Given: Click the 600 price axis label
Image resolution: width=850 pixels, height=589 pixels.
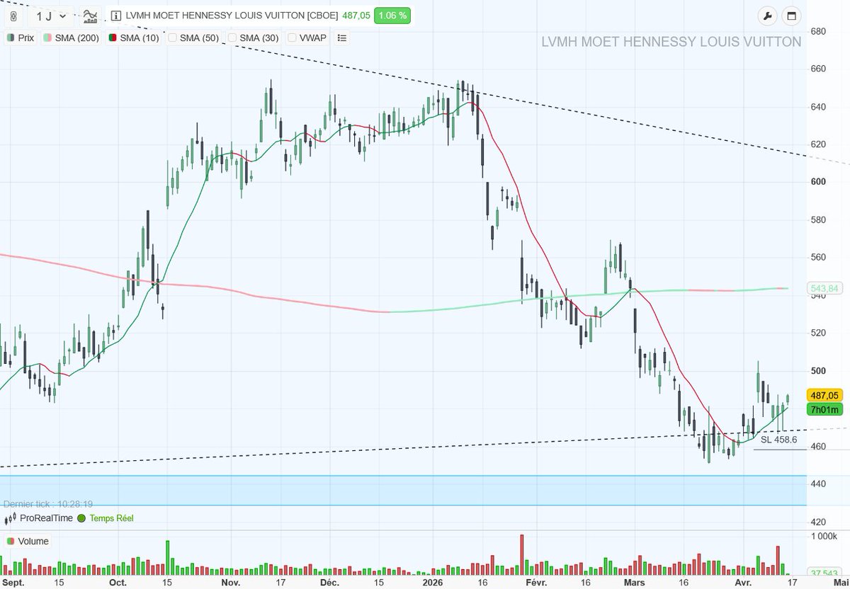Looking at the screenshot, I should (x=818, y=182).
